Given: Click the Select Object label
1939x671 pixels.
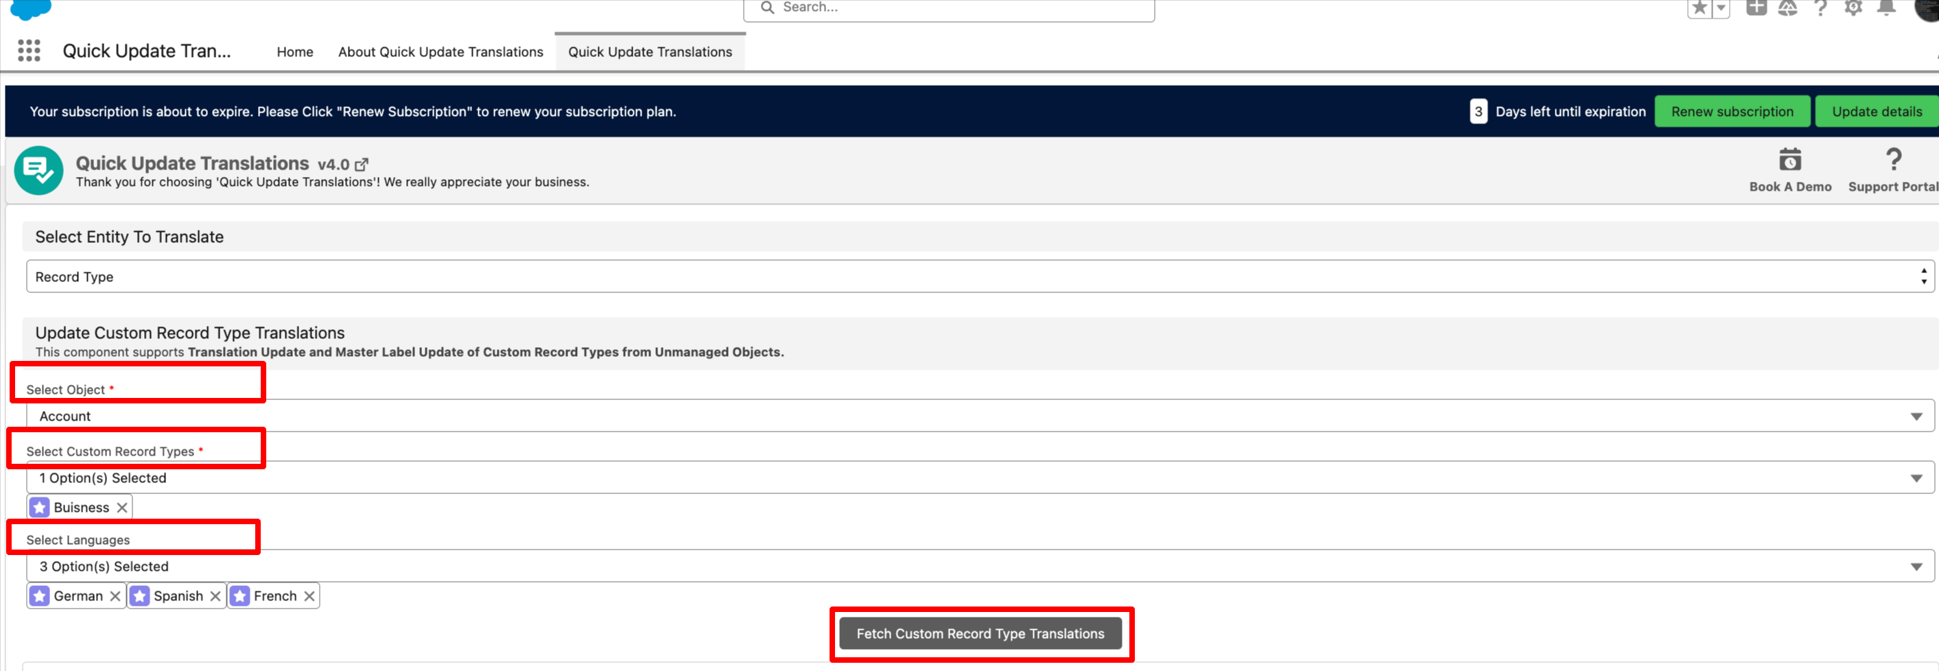Looking at the screenshot, I should click(x=65, y=389).
